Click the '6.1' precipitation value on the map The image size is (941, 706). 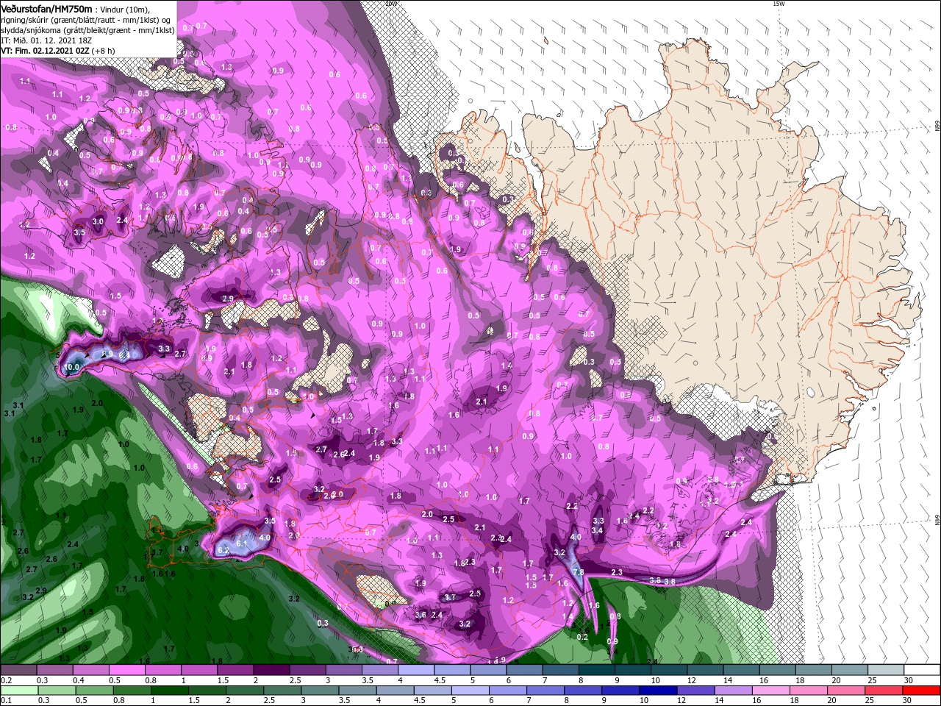(241, 543)
